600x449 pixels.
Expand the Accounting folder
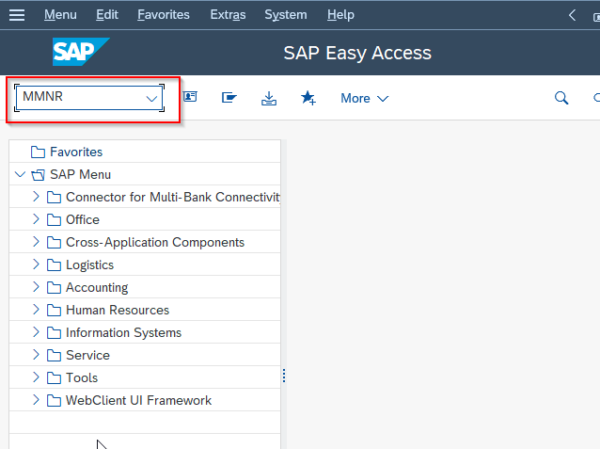[x=36, y=287]
